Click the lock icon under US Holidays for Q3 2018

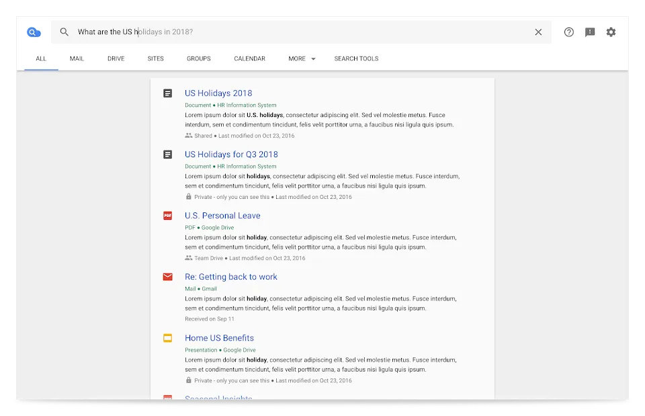pos(188,197)
